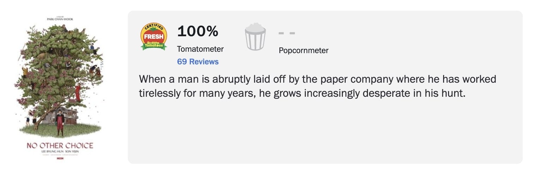Click the popcorn bucket icon

click(255, 37)
